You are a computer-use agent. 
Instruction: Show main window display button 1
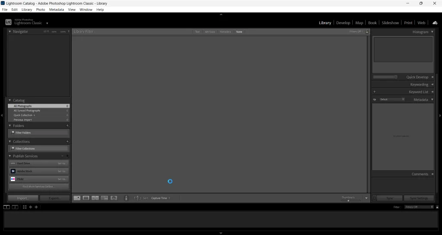[6, 207]
